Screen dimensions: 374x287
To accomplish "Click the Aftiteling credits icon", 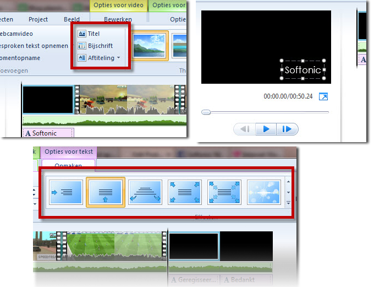I will 82,58.
